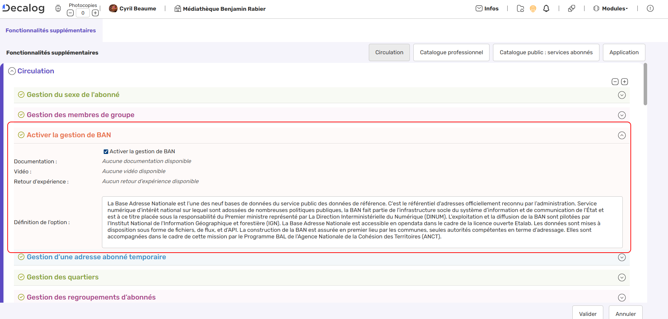
Task: Expand the Gestion du sexe de l'abonné section
Action: 622,95
